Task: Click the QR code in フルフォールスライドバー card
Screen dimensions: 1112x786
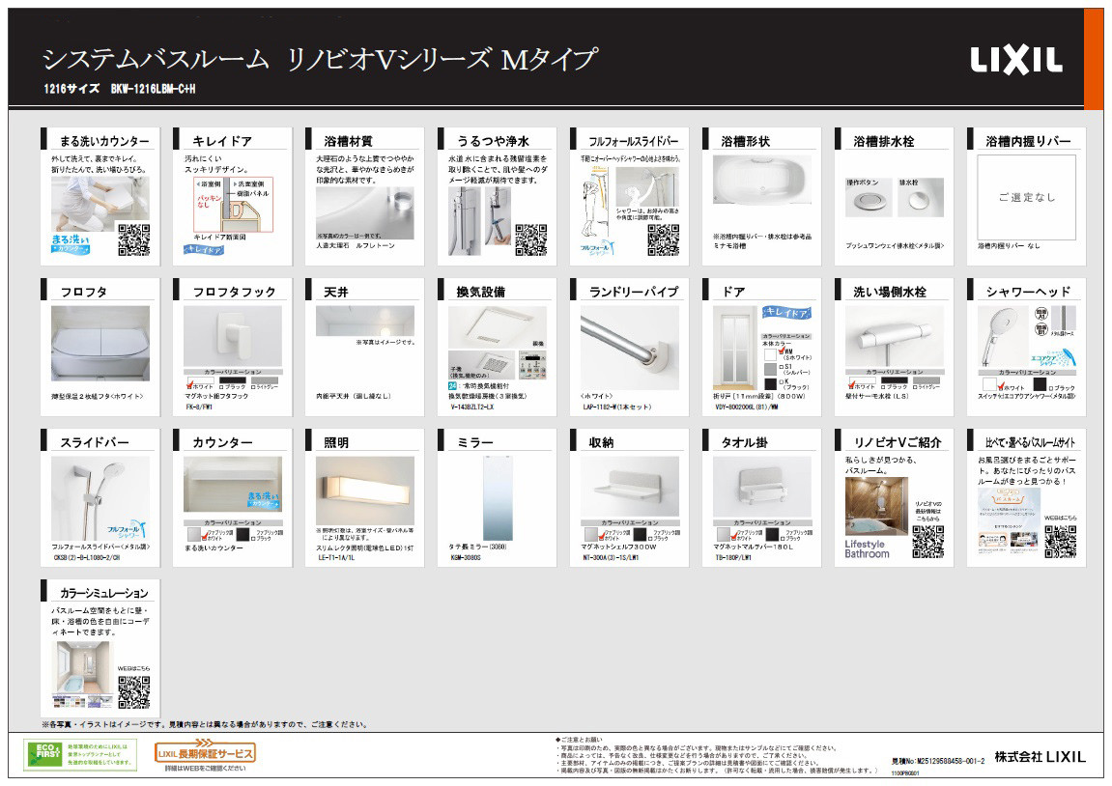Action: [x=663, y=239]
